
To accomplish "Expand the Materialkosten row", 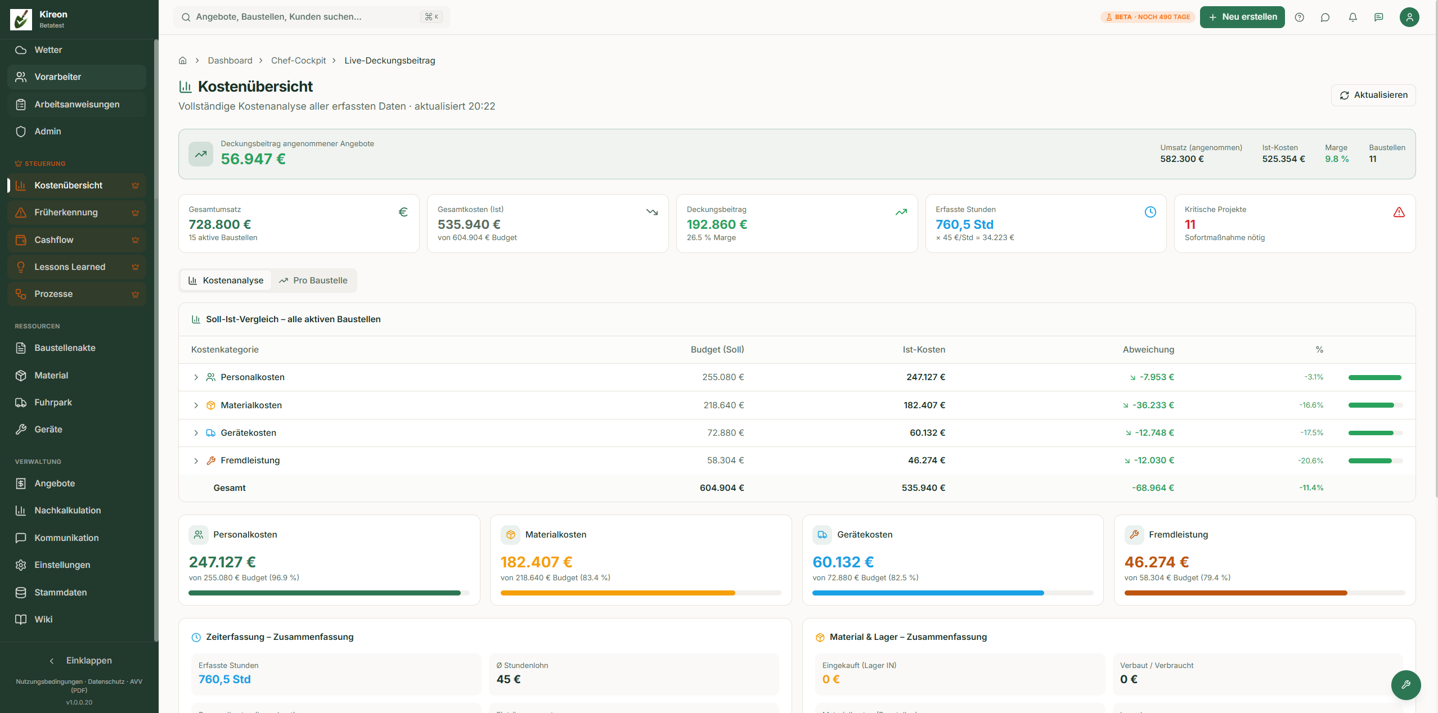I will point(196,405).
